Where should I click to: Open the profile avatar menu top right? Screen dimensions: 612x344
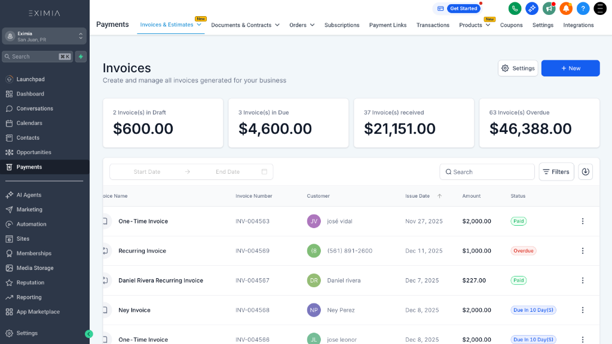point(599,9)
